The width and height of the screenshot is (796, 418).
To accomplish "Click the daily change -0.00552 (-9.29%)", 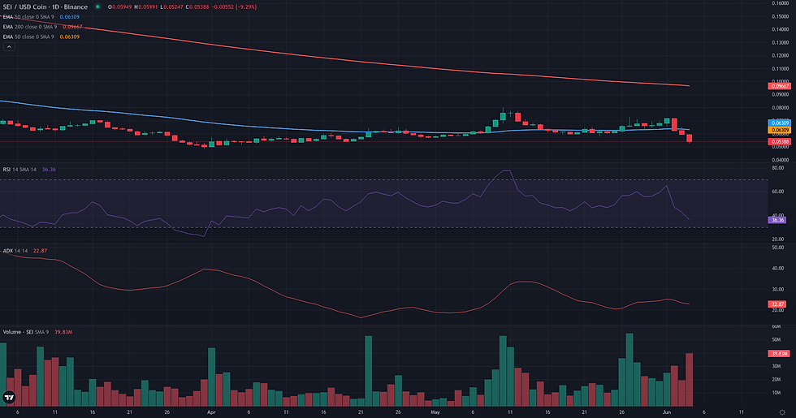I will [234, 7].
